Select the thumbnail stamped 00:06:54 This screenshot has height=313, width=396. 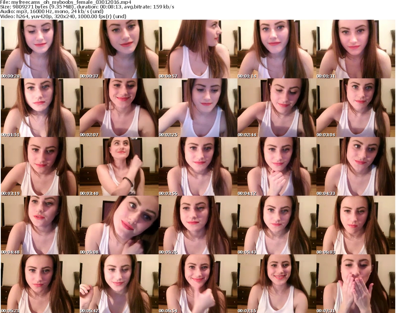click(x=198, y=284)
